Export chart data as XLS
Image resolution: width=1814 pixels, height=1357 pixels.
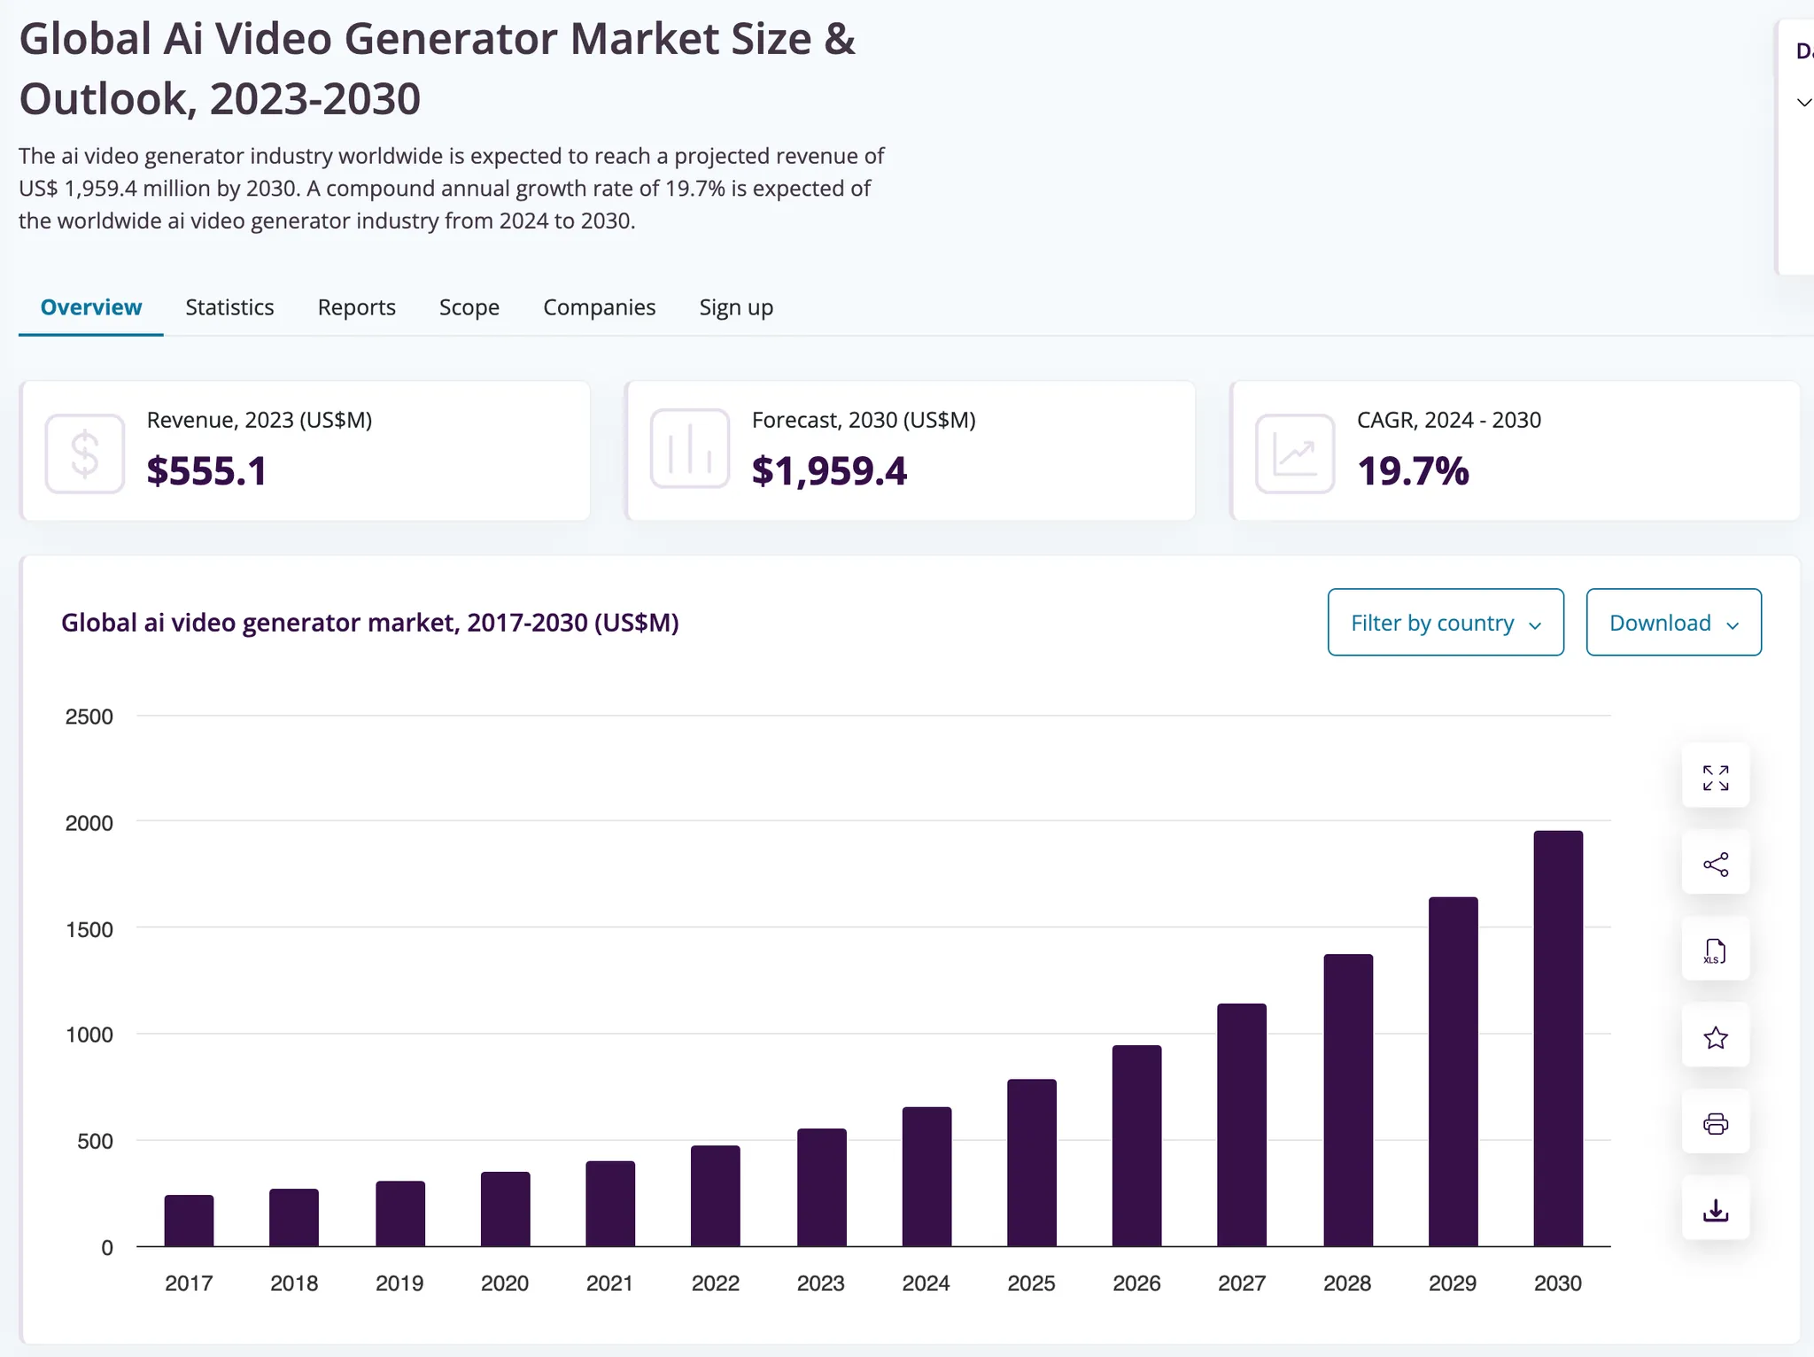point(1715,951)
